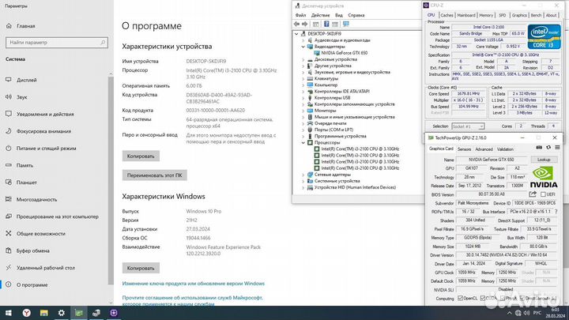Open File Explorer from taskbar
Screen dimensions: 569x320
tap(44, 313)
